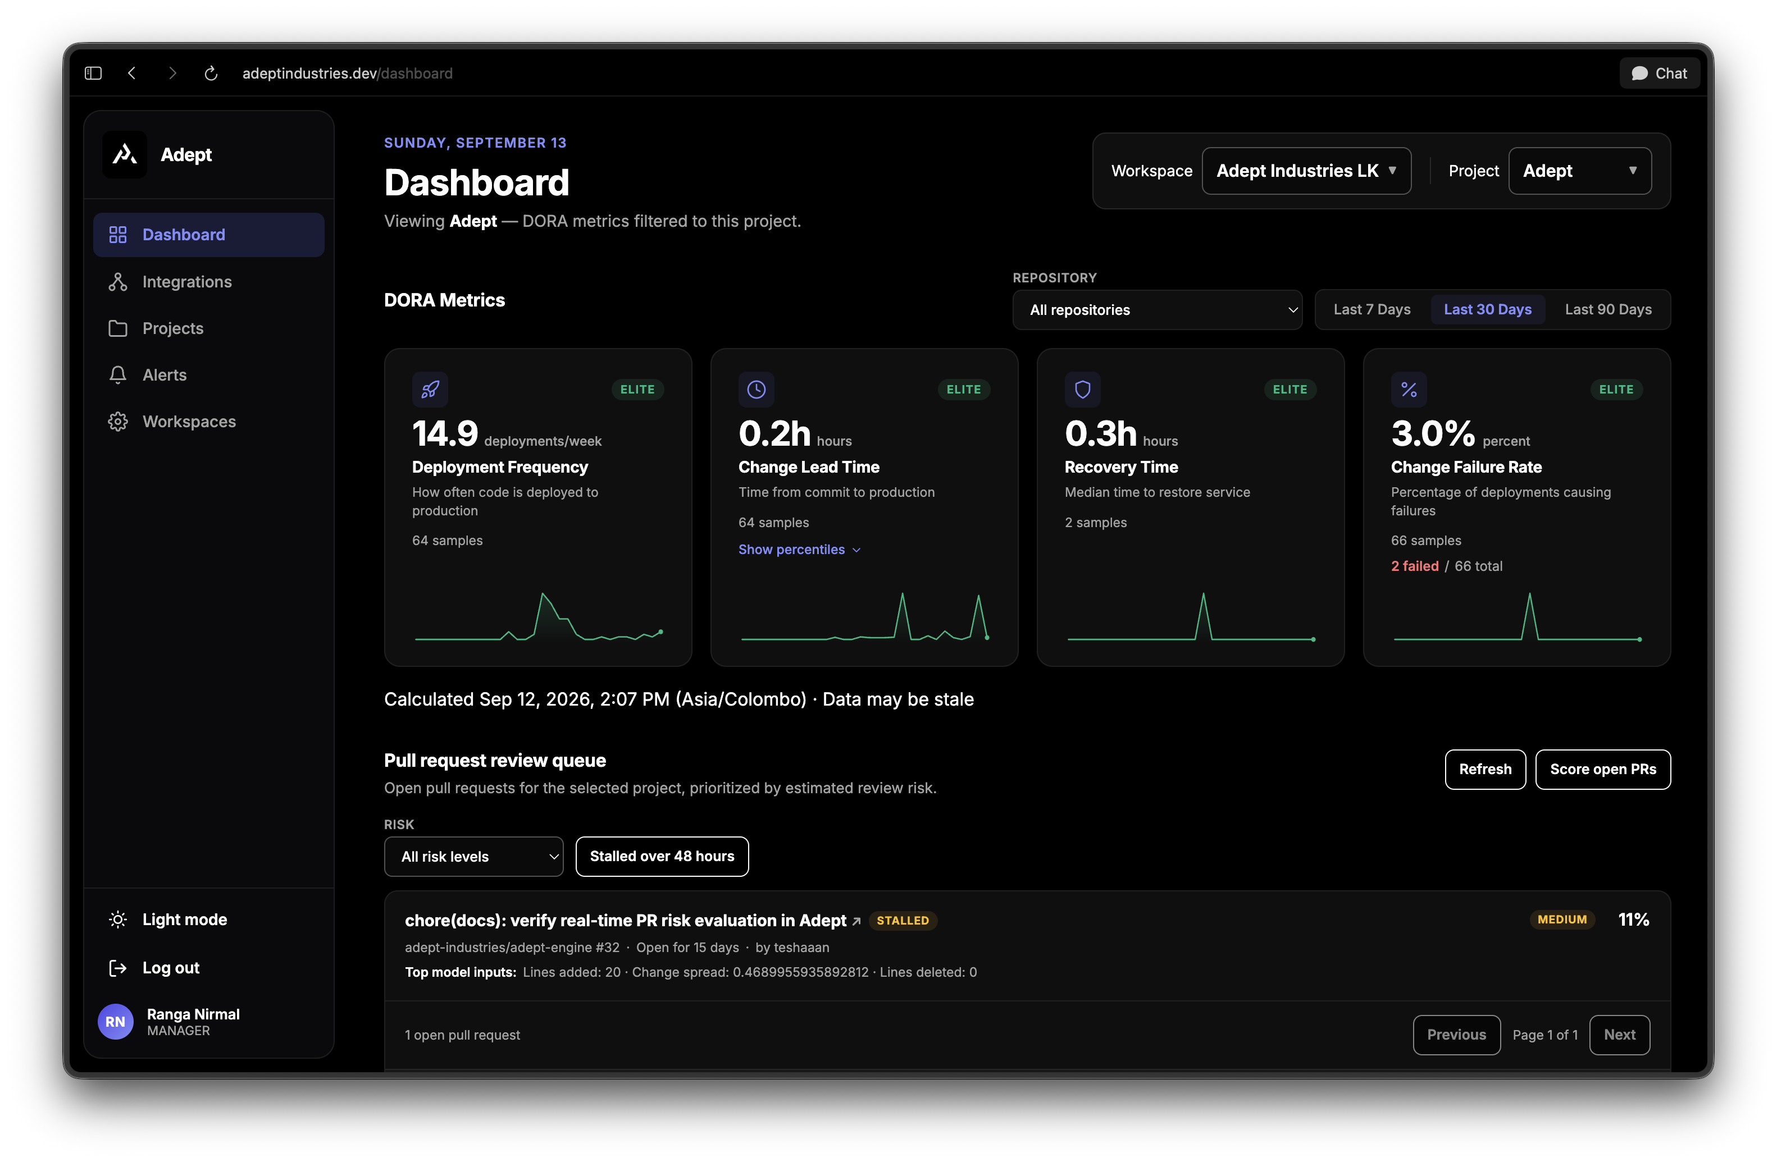
Task: Toggle the browser sidebar panel icon
Action: tap(93, 73)
